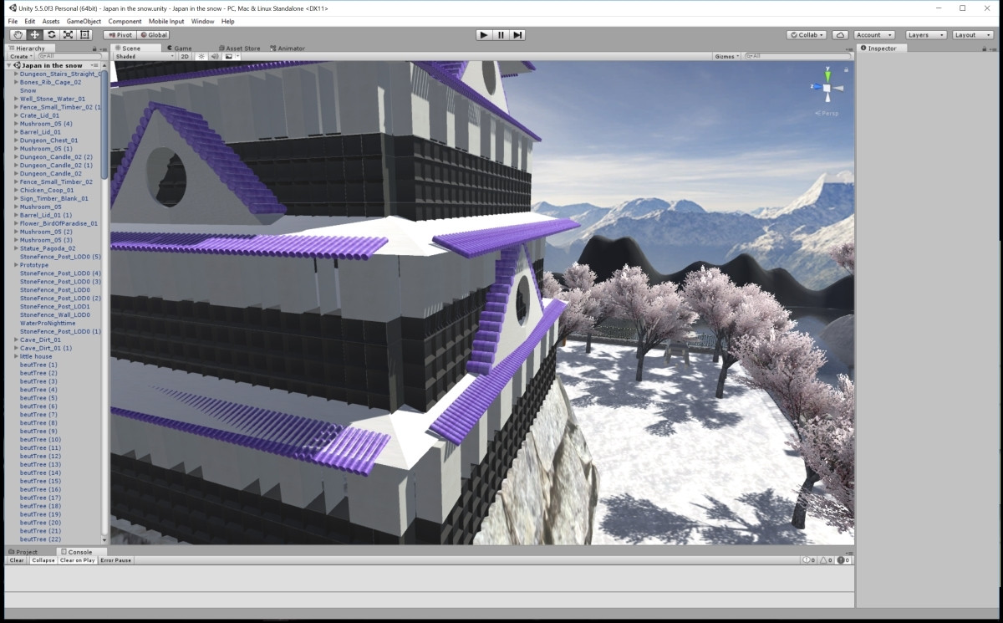
Task: Open the Gizmos dropdown
Action: tap(726, 56)
